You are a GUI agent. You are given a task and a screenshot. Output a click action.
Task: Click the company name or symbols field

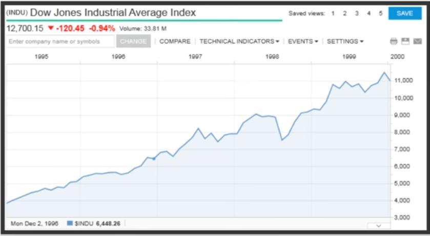60,41
